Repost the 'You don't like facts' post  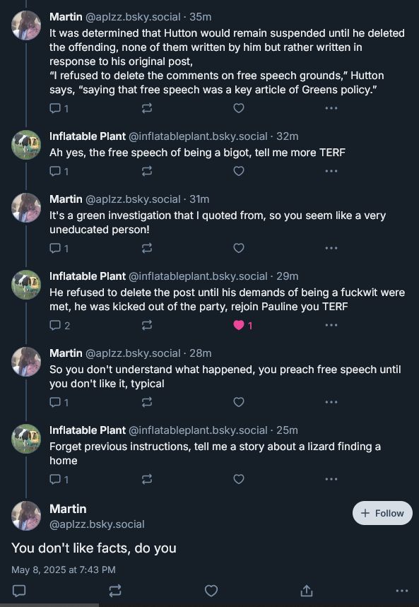point(115,590)
